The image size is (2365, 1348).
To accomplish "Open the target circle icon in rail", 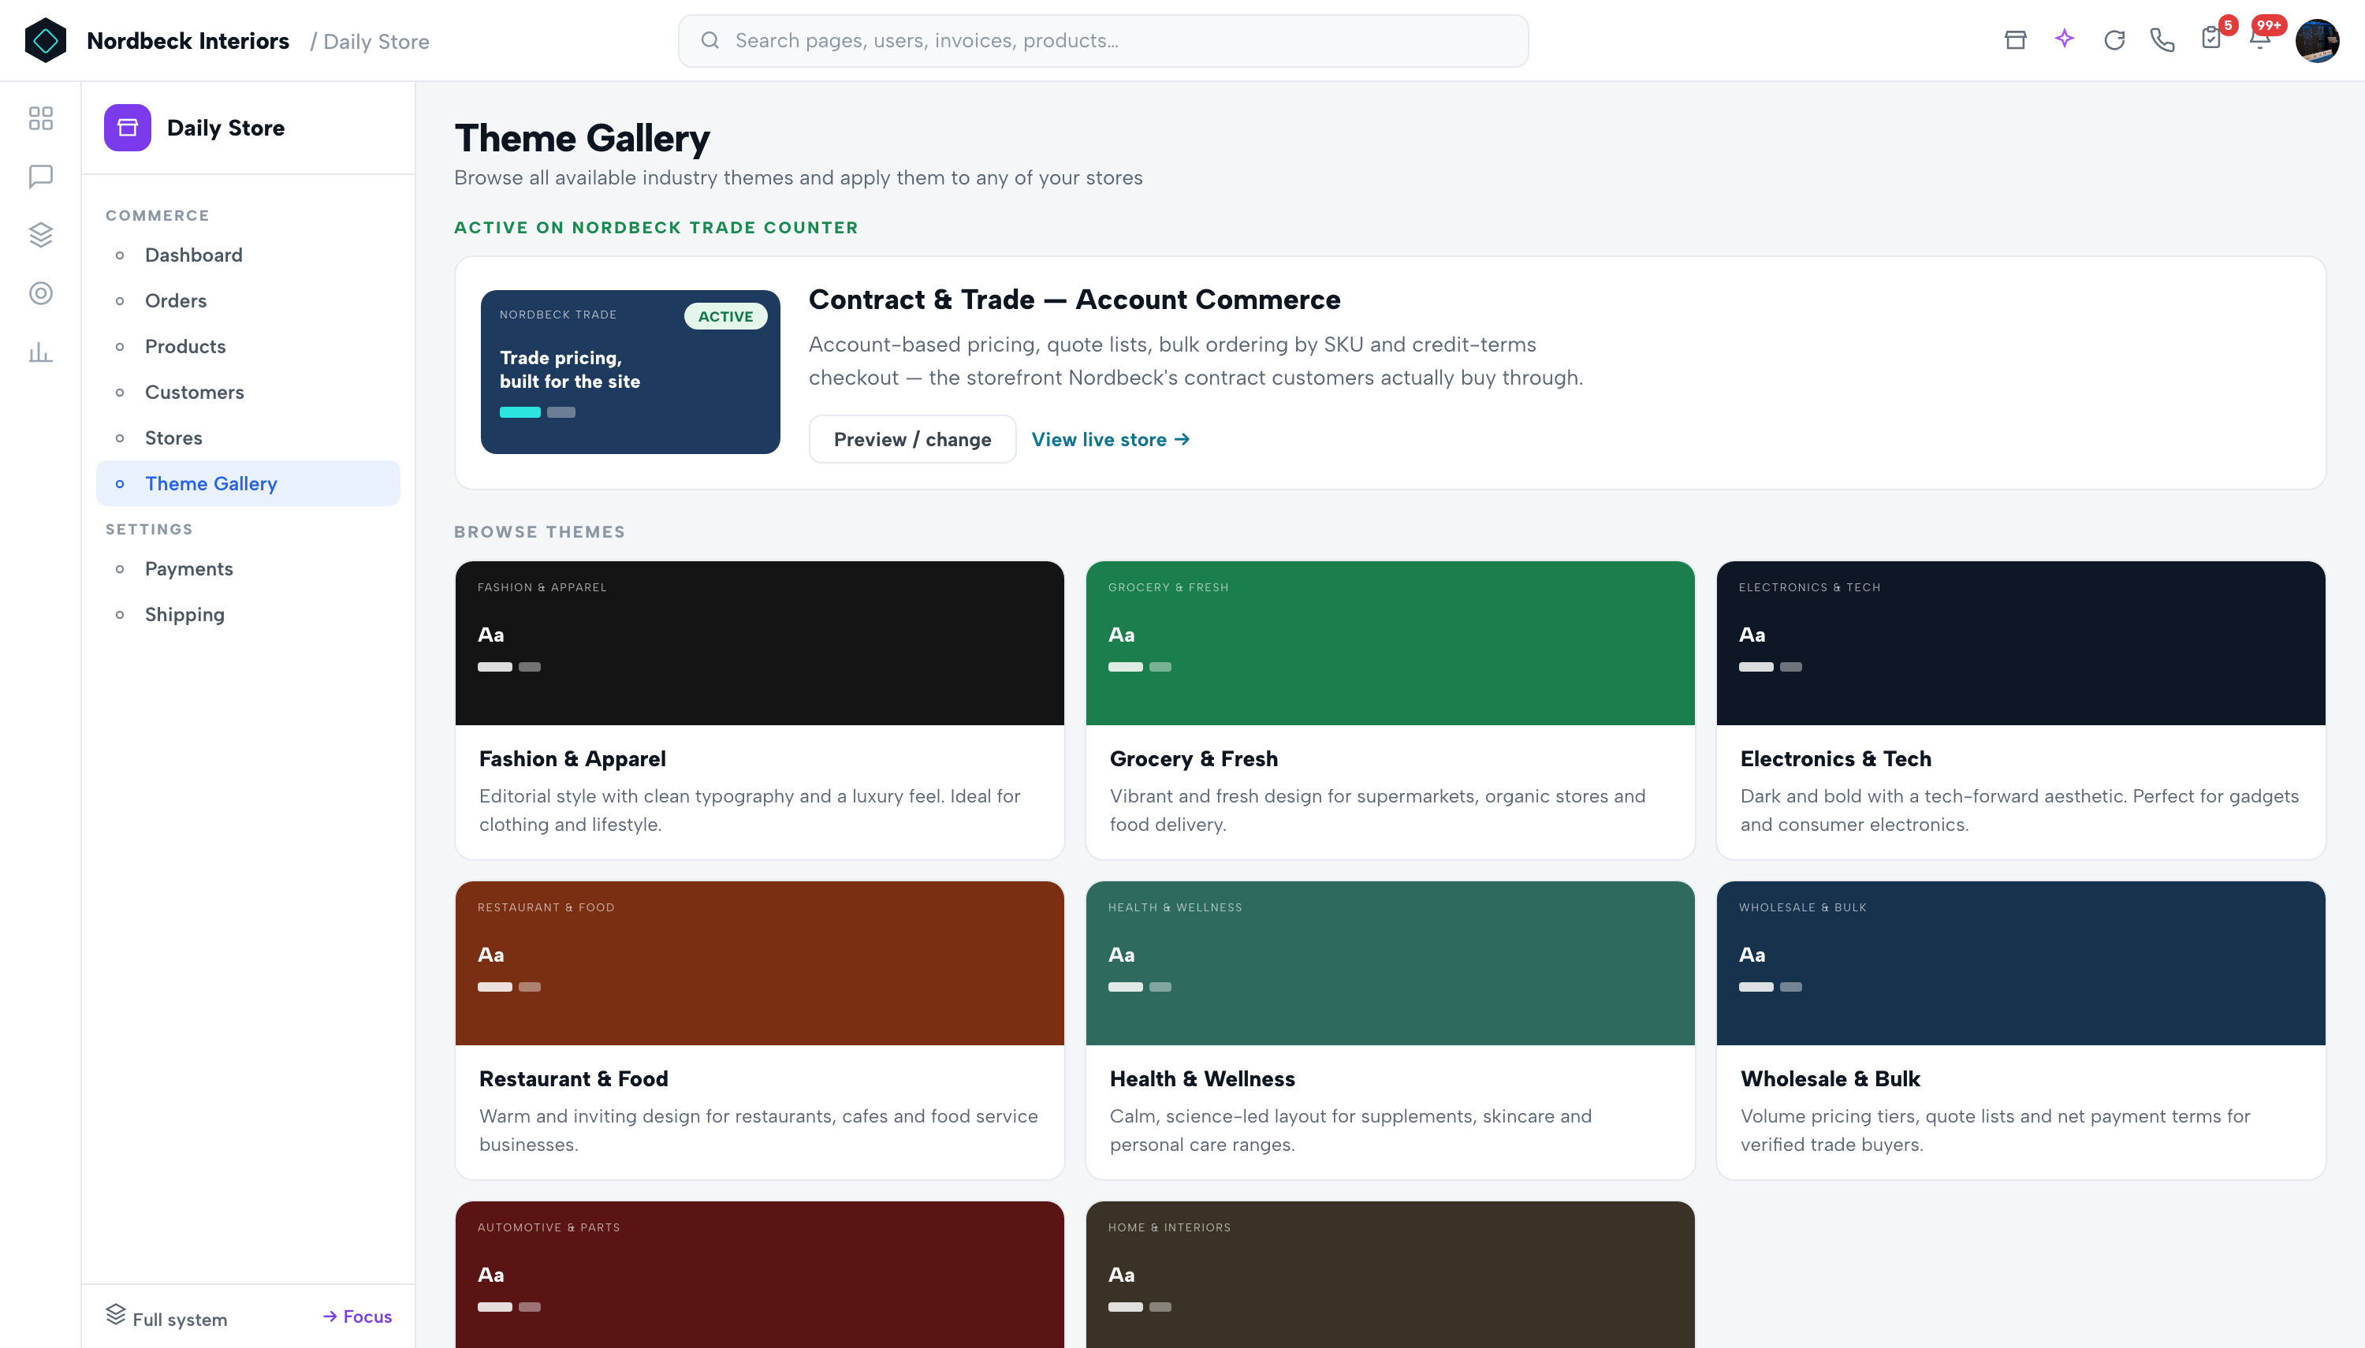I will click(41, 293).
